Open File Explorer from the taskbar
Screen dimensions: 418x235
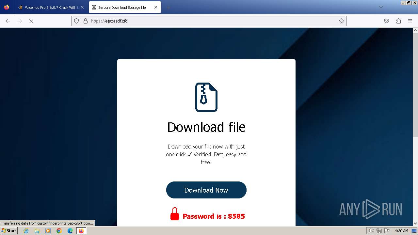pos(37,231)
